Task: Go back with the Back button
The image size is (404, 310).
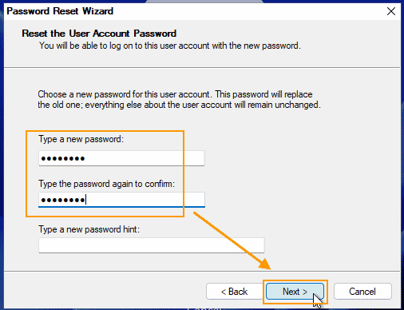Action: click(x=235, y=292)
